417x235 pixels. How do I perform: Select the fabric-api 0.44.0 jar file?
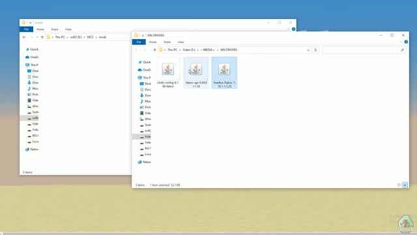[x=196, y=72]
